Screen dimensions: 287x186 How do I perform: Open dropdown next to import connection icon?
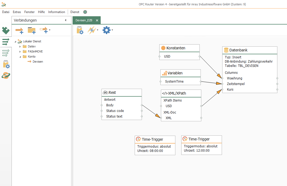[x=50, y=30]
